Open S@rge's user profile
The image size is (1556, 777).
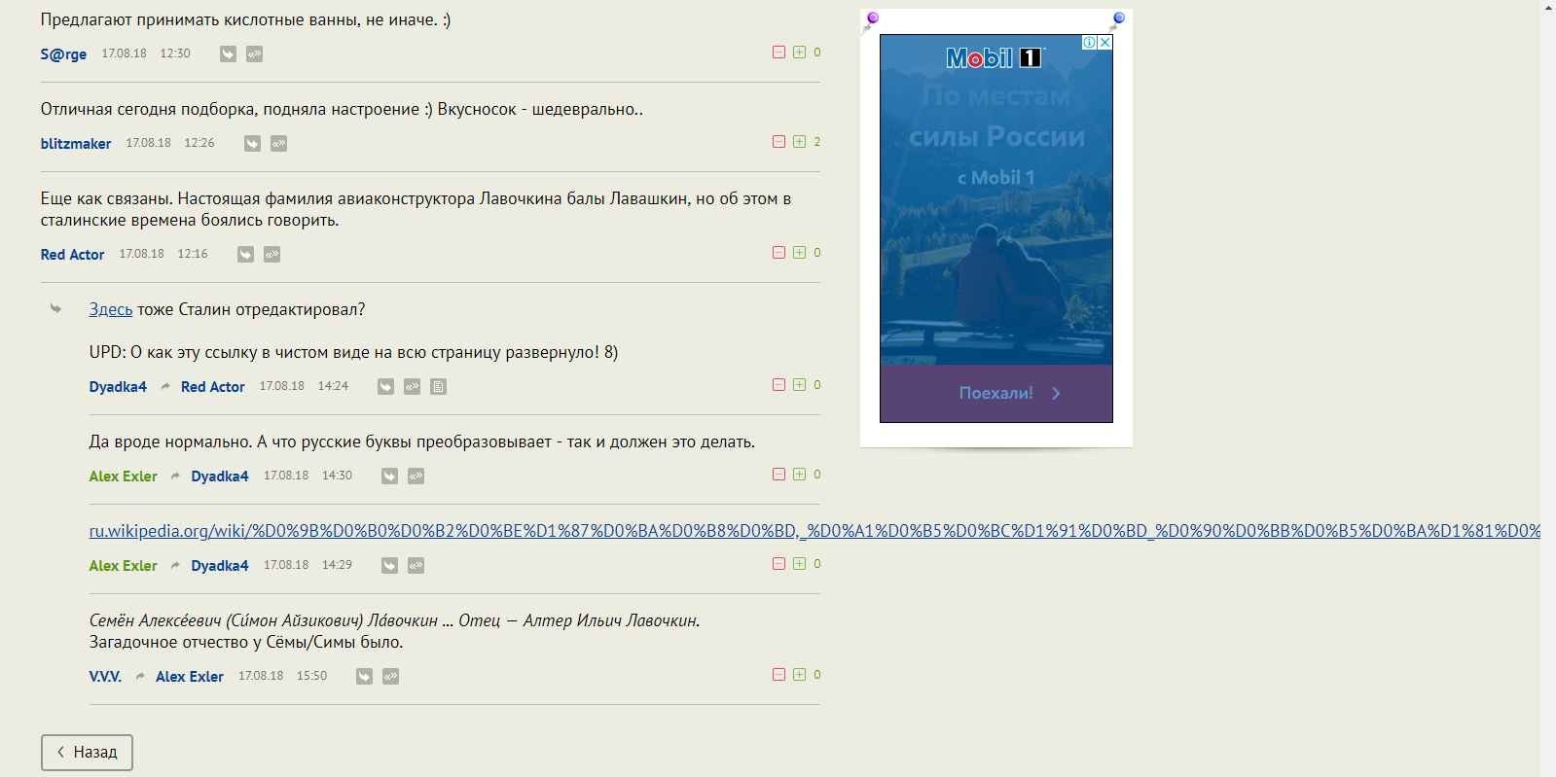pyautogui.click(x=63, y=54)
